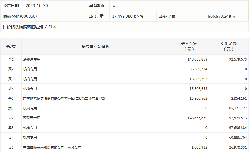The image size is (249, 152).
Task: Click the 日价格跌幅偏离值达到-7.71% text
Action: 29,27
